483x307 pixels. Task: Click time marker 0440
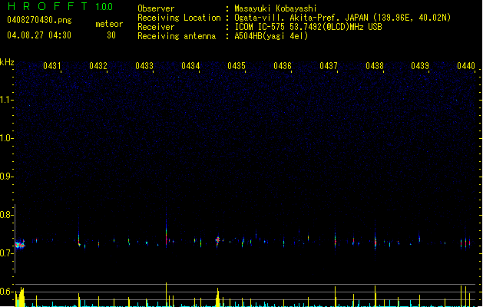466,65
